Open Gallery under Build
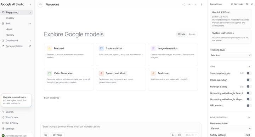Screen dimensions: 255x137 point(10,35)
